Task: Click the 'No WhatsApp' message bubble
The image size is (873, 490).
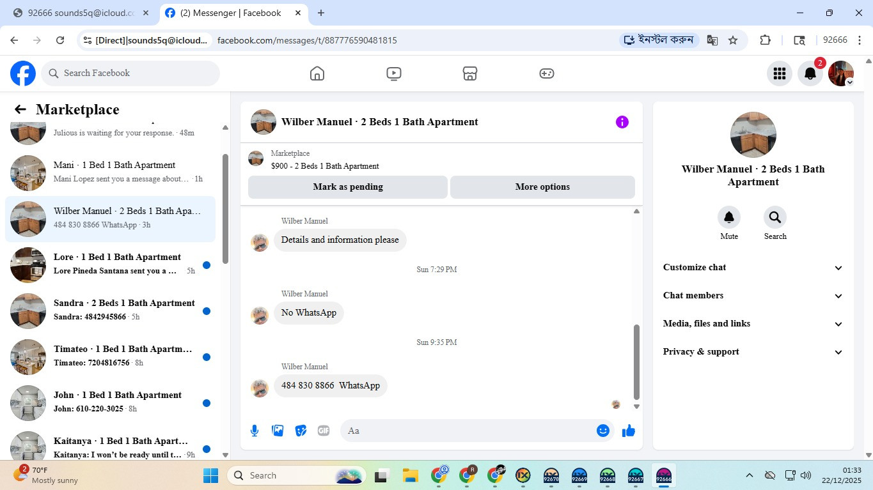Action: pyautogui.click(x=309, y=313)
